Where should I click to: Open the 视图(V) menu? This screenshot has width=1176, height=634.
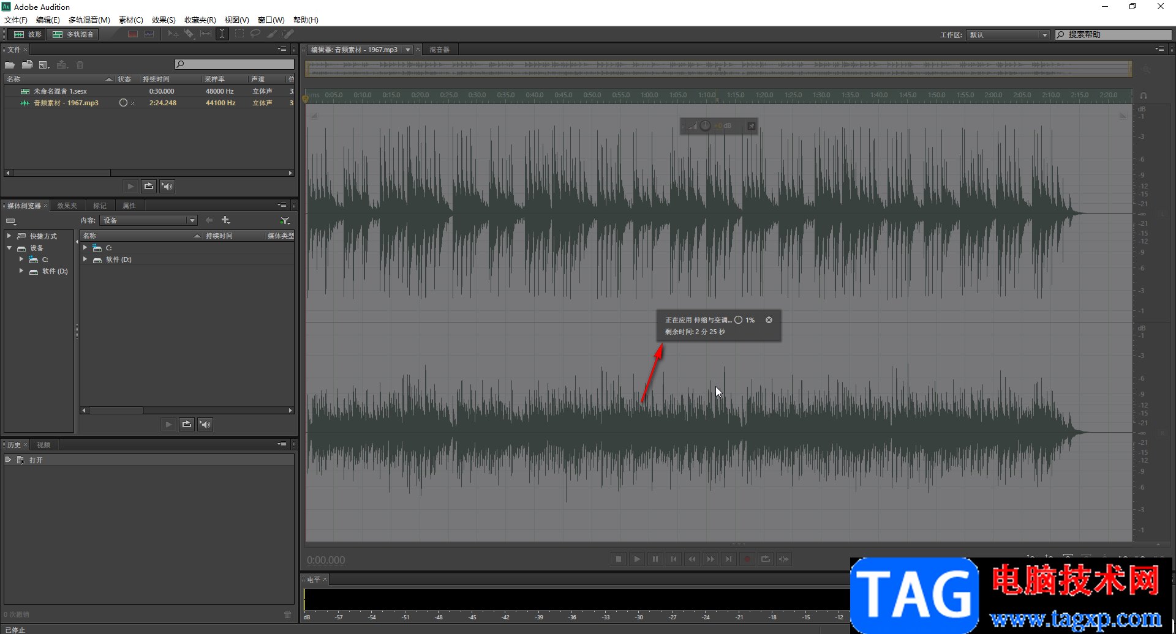236,20
